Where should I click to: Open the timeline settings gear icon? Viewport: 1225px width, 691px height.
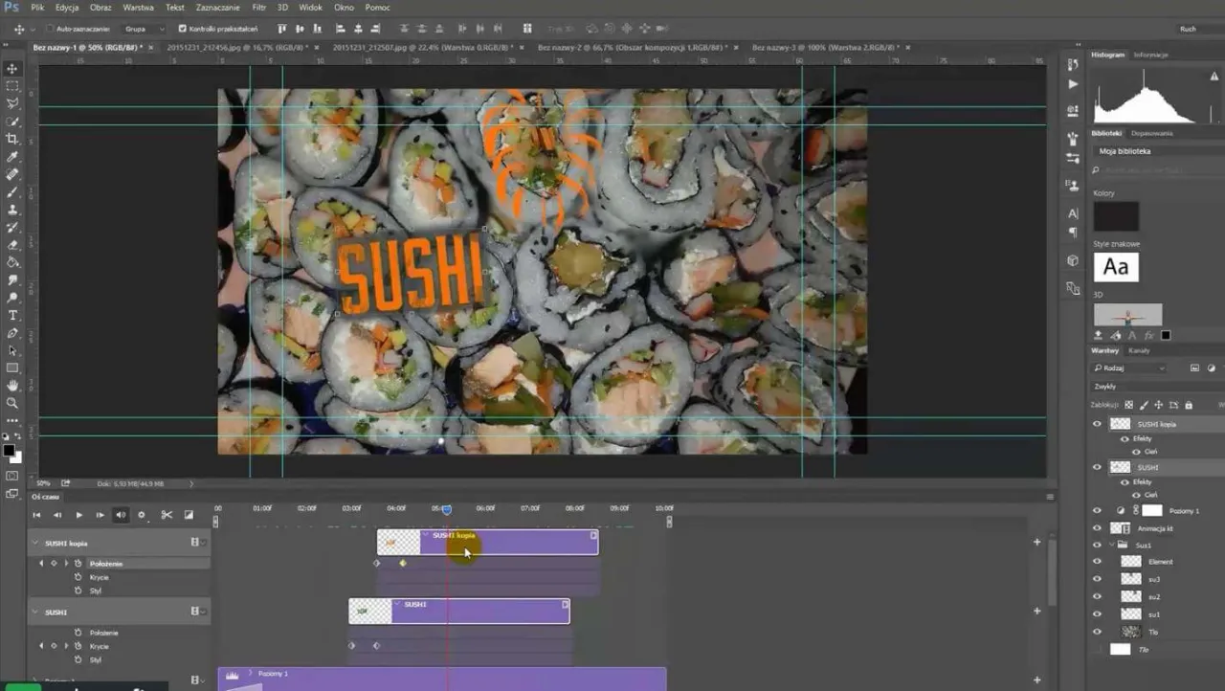click(142, 514)
